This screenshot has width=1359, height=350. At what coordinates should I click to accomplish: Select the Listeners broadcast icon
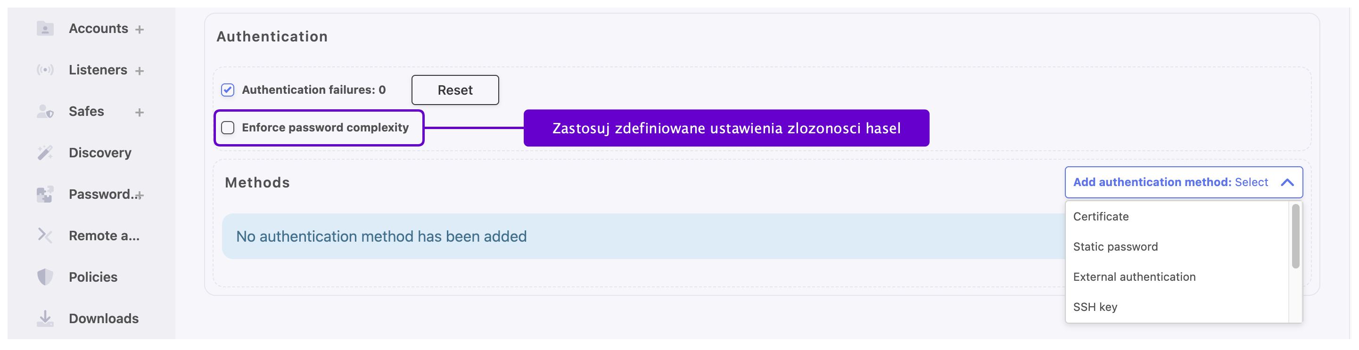tap(45, 70)
